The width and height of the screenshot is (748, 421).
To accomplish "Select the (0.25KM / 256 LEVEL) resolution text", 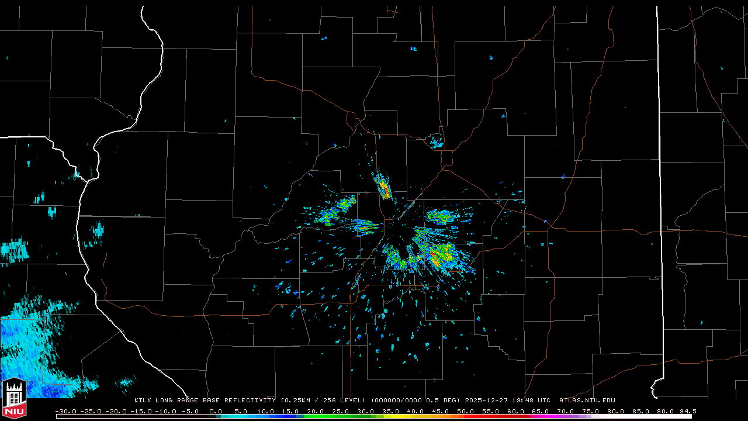I will click(323, 401).
